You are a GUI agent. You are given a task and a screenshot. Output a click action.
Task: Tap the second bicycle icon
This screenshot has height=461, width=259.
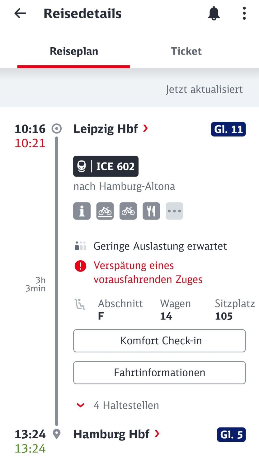pyautogui.click(x=128, y=211)
